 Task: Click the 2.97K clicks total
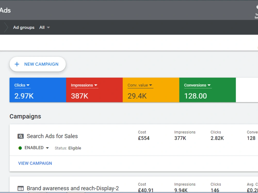(24, 96)
